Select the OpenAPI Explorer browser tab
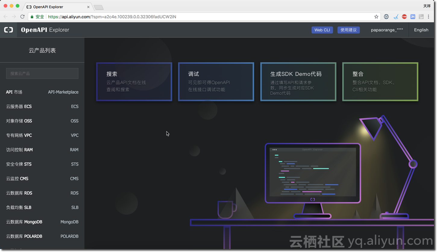 pos(57,7)
